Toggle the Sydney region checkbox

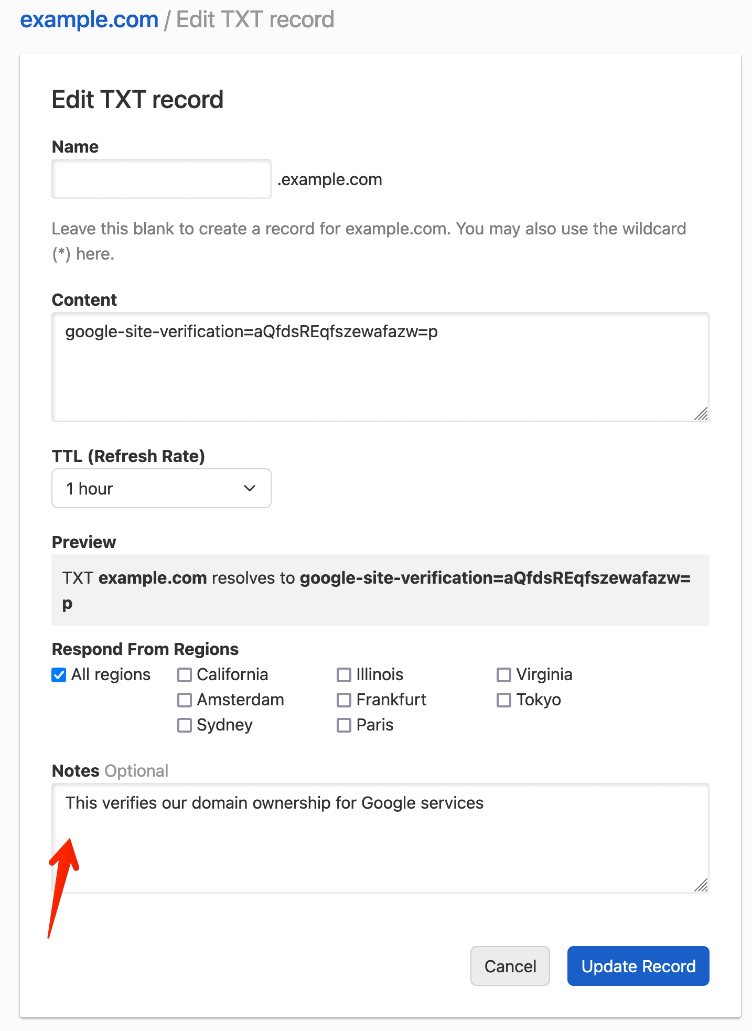tap(185, 725)
